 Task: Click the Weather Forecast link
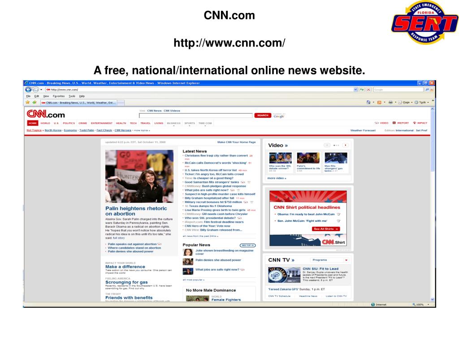point(363,130)
